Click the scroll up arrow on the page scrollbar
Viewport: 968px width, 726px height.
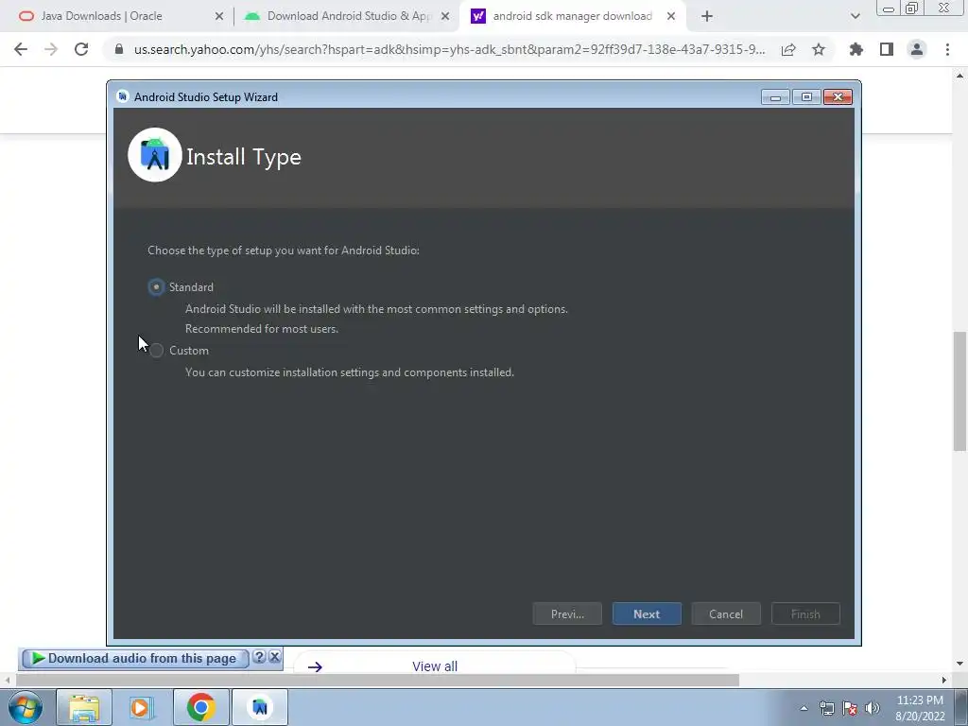pyautogui.click(x=959, y=76)
